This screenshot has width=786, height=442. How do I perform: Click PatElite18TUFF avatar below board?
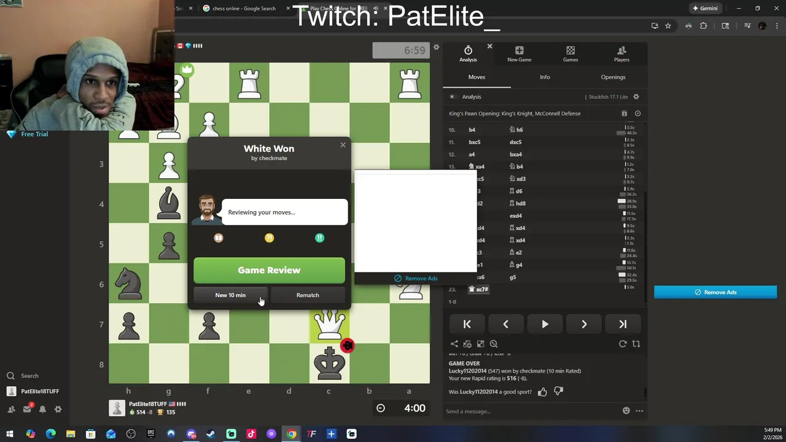coord(117,408)
